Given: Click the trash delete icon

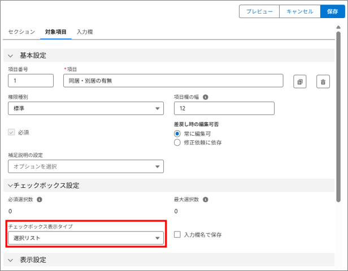Looking at the screenshot, I should [323, 81].
